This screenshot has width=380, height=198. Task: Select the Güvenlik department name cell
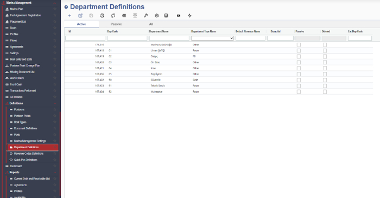coord(156,80)
